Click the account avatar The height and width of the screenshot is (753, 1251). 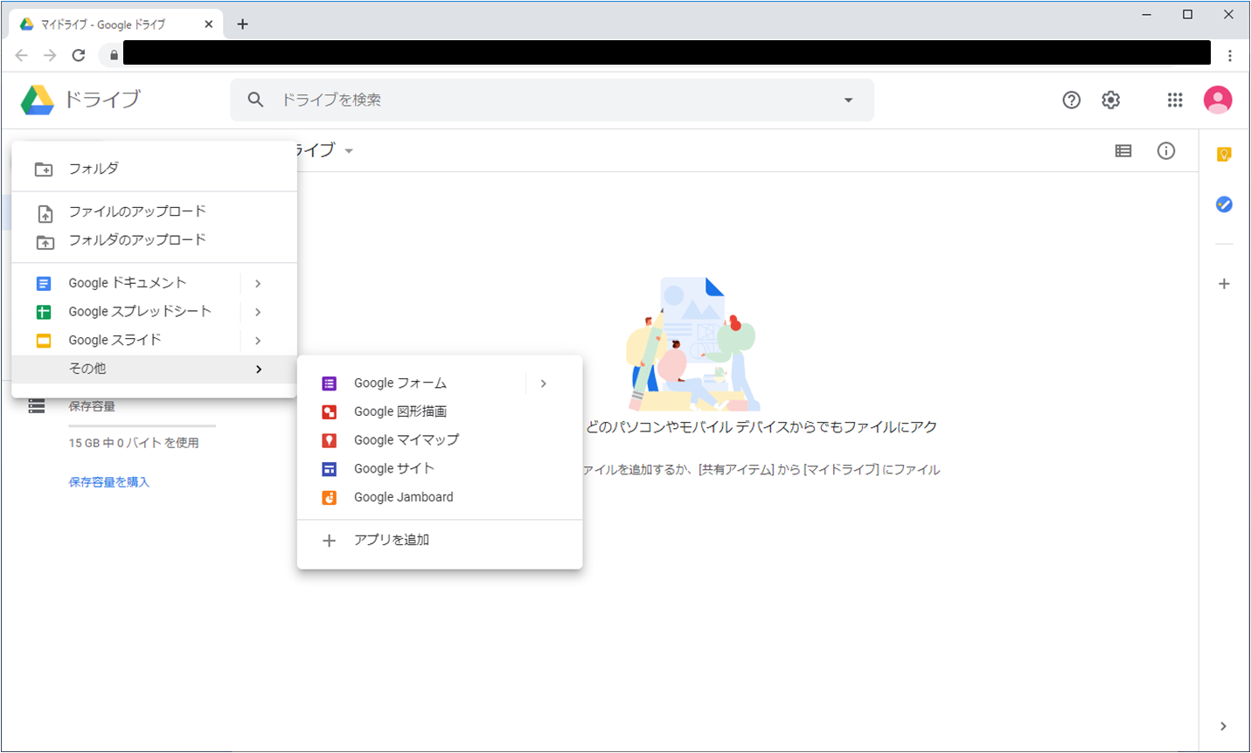pos(1218,100)
